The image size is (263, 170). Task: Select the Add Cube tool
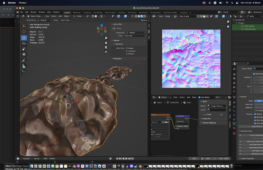click(24, 72)
